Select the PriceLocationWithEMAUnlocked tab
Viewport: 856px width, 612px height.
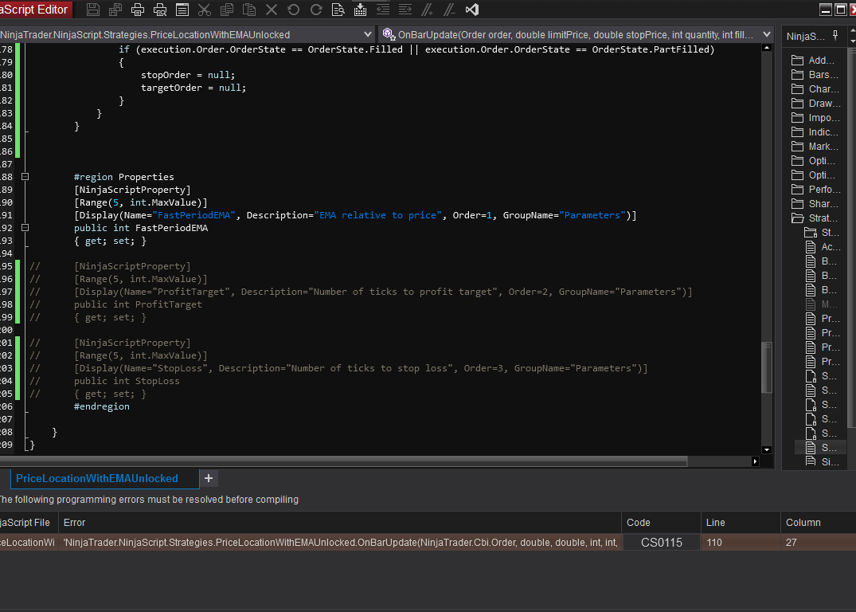pos(96,478)
